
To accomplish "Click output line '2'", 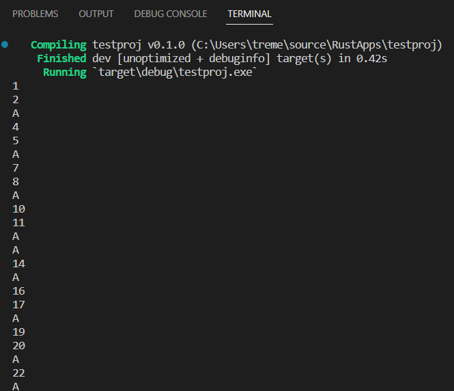I will coord(16,100).
